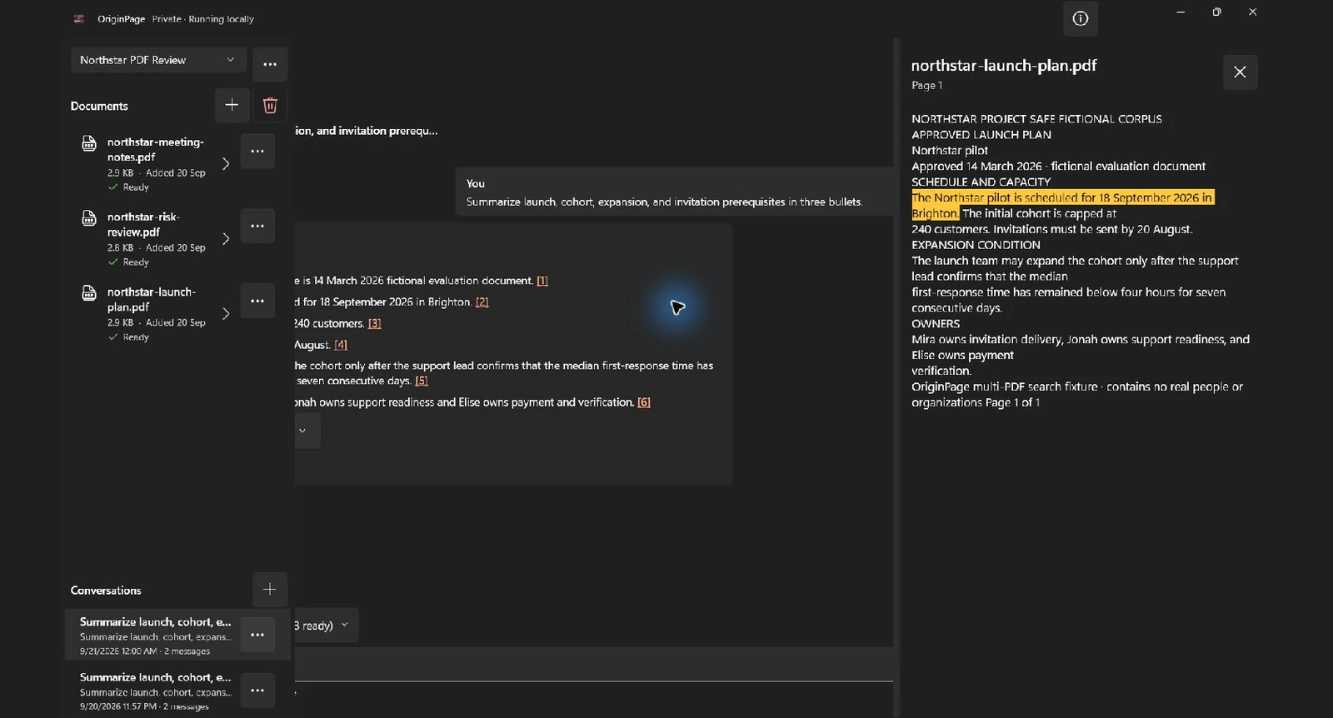Open citation [1] in the answer

(x=542, y=281)
